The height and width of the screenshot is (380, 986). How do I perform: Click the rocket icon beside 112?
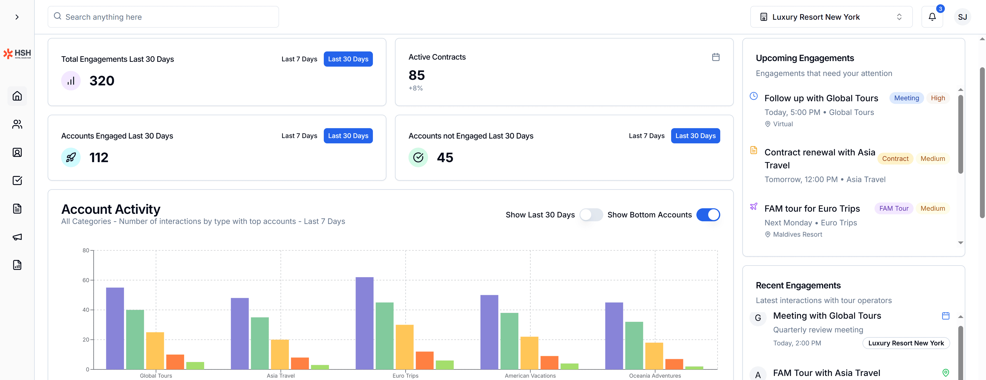(71, 157)
